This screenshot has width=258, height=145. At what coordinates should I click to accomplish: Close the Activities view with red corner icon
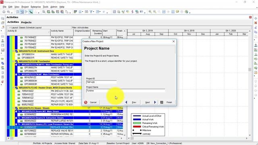[250, 17]
